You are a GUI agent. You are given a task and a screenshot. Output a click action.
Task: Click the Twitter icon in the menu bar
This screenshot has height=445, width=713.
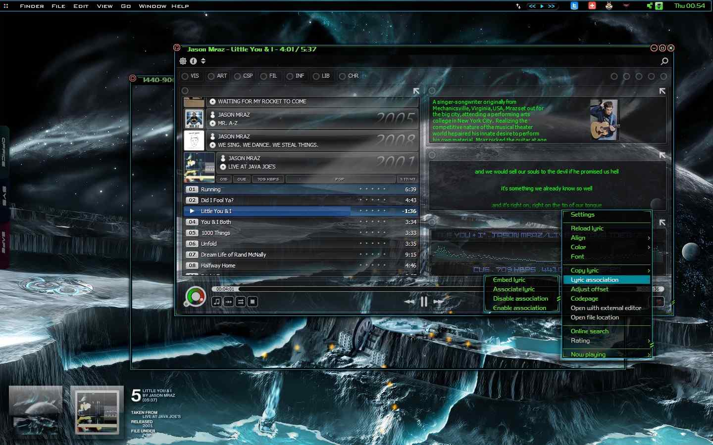pyautogui.click(x=574, y=6)
